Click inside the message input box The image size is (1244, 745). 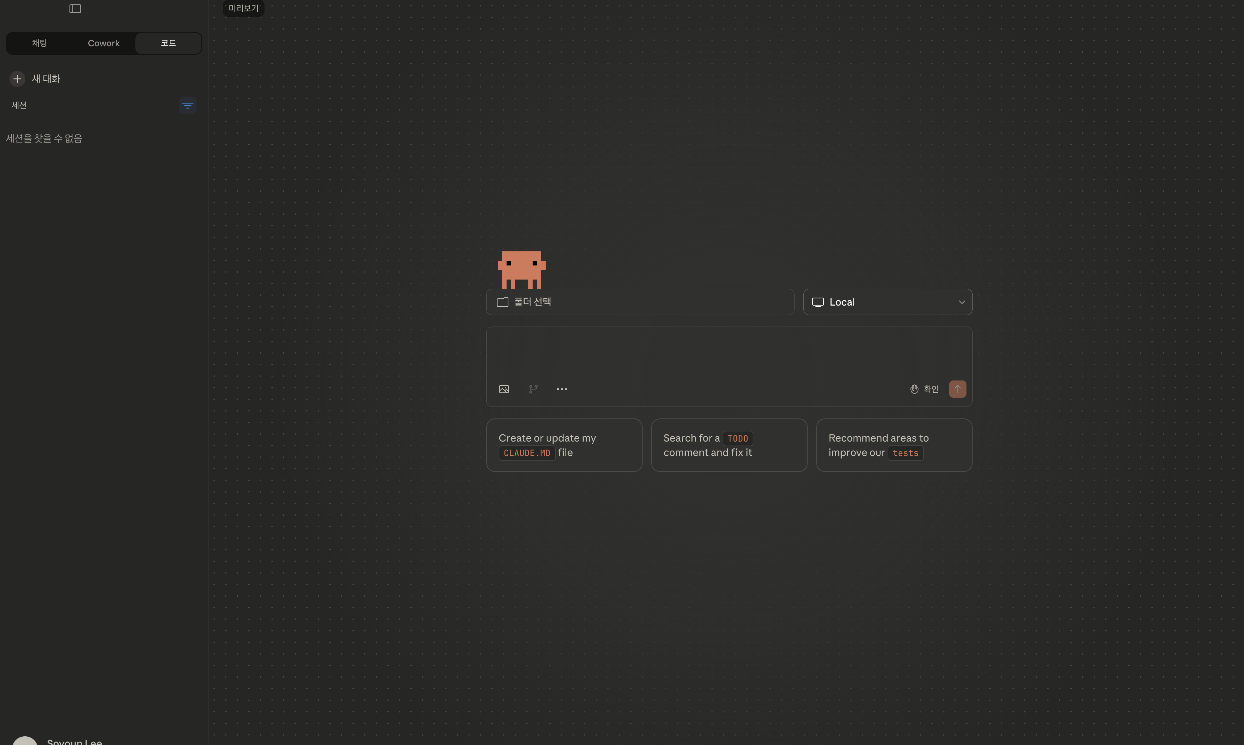pyautogui.click(x=728, y=352)
